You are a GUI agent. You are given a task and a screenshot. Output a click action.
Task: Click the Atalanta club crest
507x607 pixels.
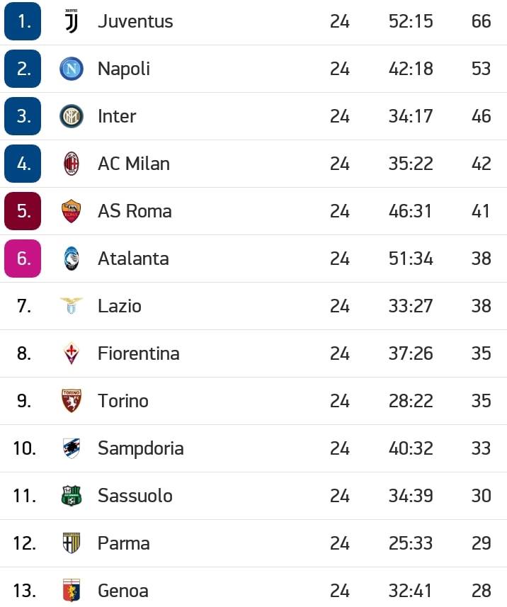pyautogui.click(x=72, y=259)
